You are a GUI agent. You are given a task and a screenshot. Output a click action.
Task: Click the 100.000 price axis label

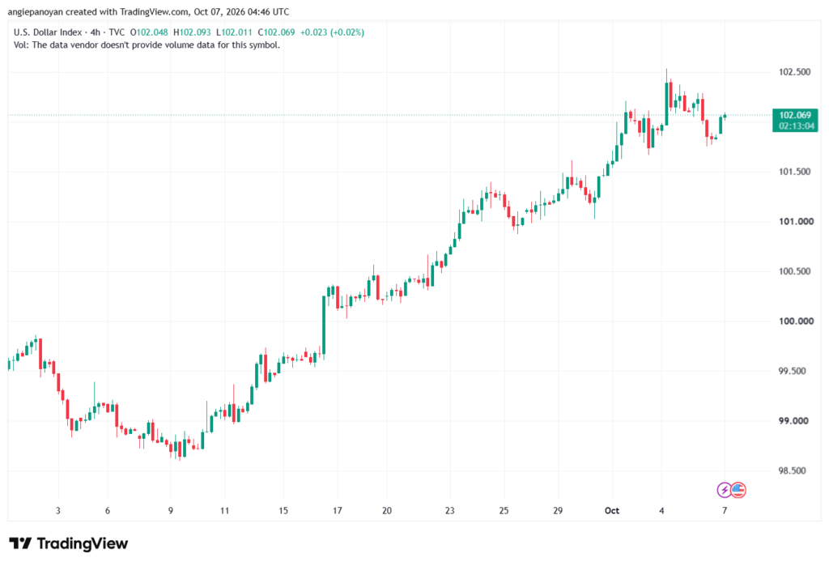[796, 321]
